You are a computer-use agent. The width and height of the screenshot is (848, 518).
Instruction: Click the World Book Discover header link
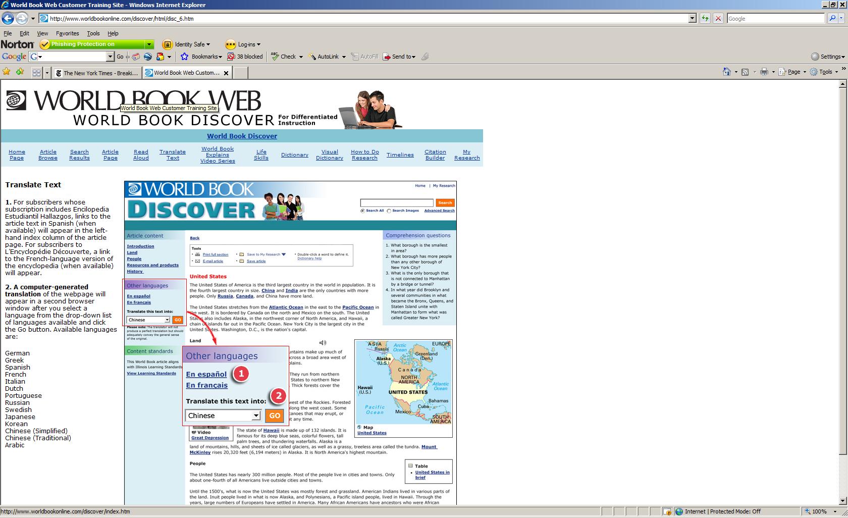pyautogui.click(x=242, y=136)
